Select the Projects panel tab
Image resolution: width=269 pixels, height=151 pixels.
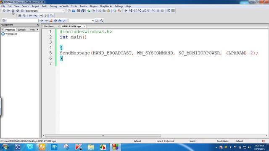coord(10,30)
